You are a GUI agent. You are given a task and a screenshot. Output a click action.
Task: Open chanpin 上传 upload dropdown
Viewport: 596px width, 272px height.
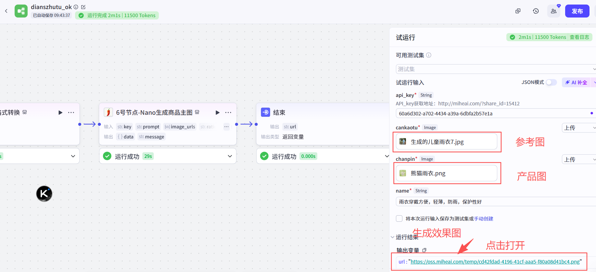579,160
